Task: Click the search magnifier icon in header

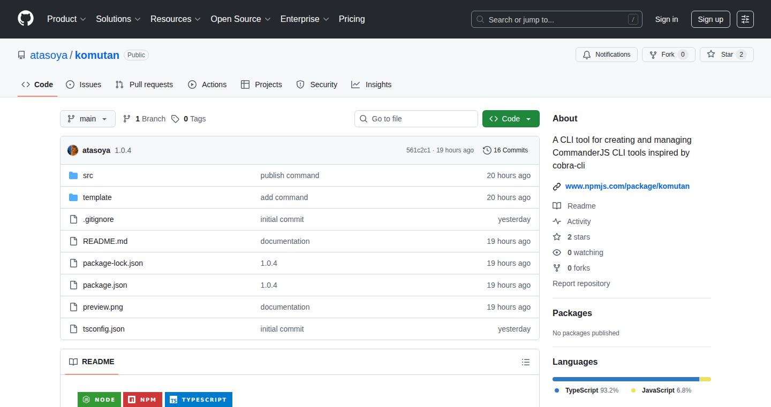Action: click(480, 20)
